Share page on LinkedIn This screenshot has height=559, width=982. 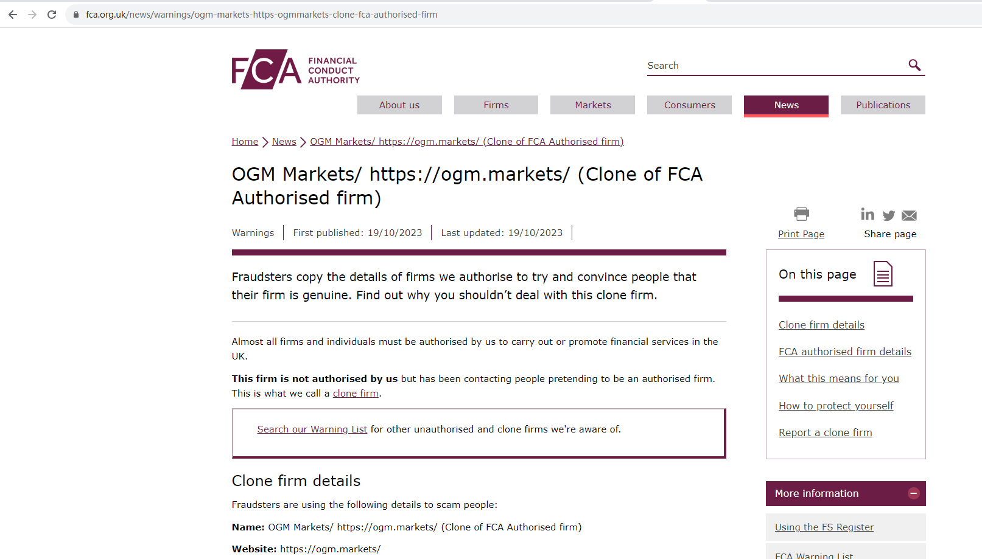[x=868, y=215]
